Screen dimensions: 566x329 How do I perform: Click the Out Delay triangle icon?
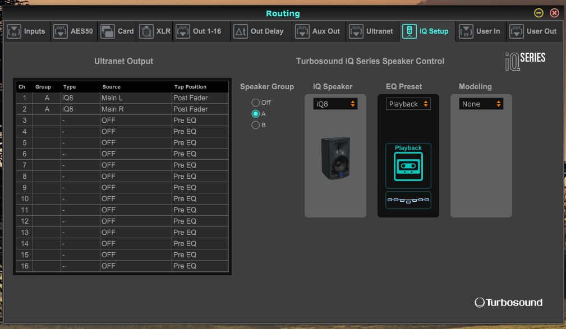pyautogui.click(x=241, y=31)
